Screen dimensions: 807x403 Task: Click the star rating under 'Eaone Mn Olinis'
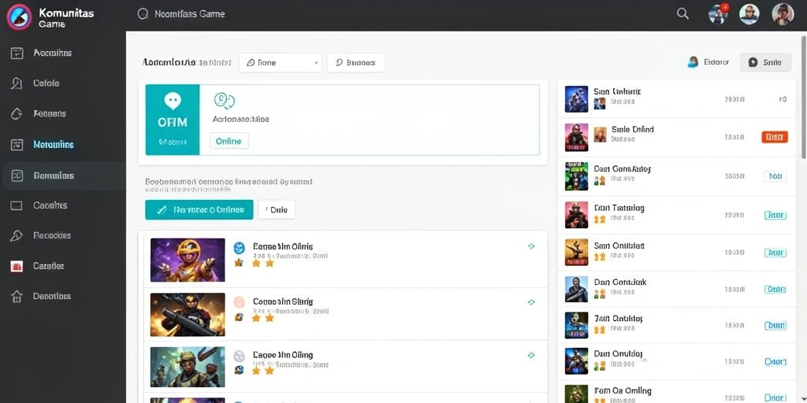tap(262, 263)
